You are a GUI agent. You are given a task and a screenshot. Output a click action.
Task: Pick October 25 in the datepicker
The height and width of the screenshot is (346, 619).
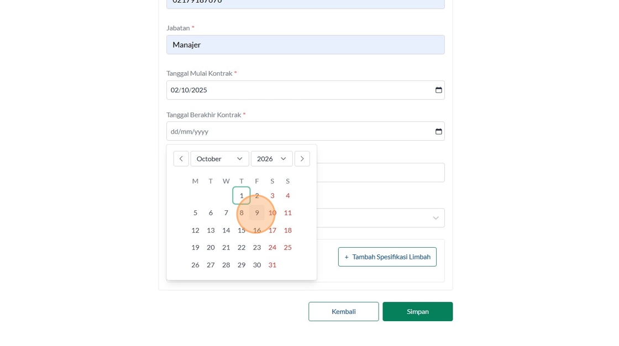[x=288, y=248]
